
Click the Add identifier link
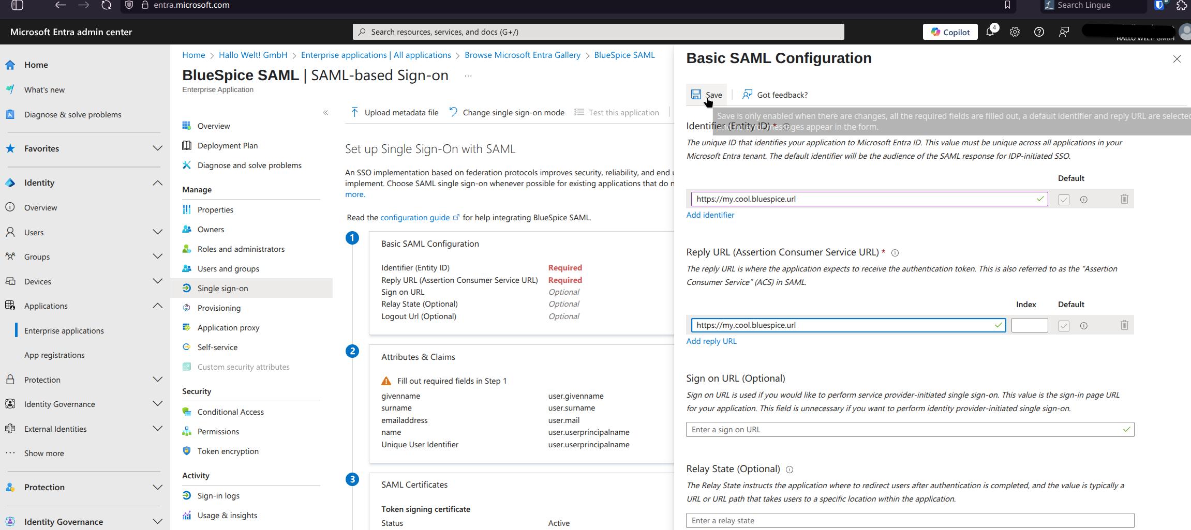(x=710, y=215)
